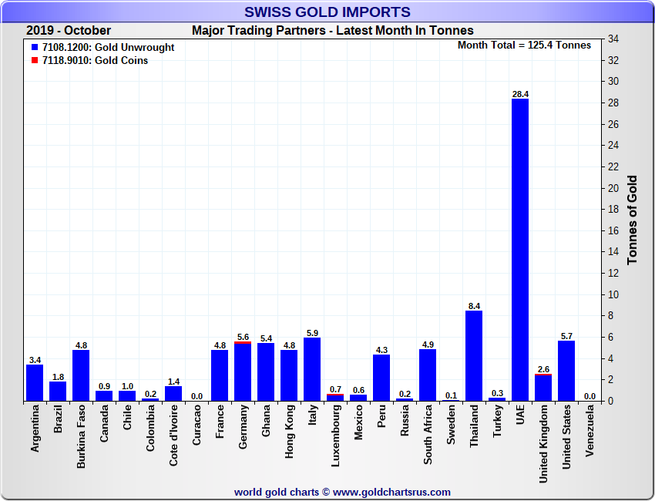This screenshot has height=501, width=655.
Task: Select the Burkina Faso bar
Action: tap(81, 375)
